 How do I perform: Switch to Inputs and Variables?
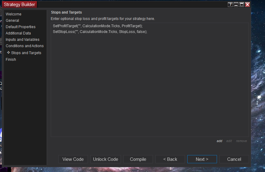[x=22, y=39]
